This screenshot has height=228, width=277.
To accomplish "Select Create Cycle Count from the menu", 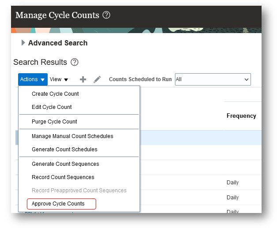I will pyautogui.click(x=55, y=94).
